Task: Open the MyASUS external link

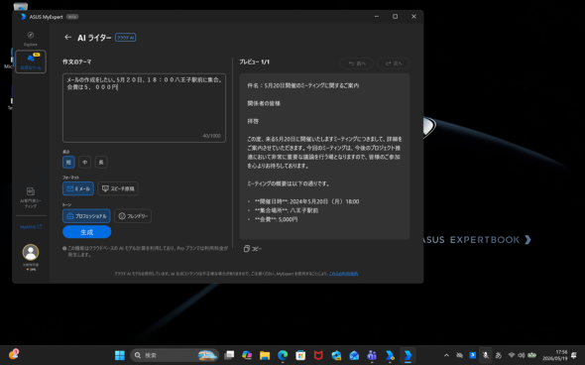Action: pyautogui.click(x=31, y=226)
